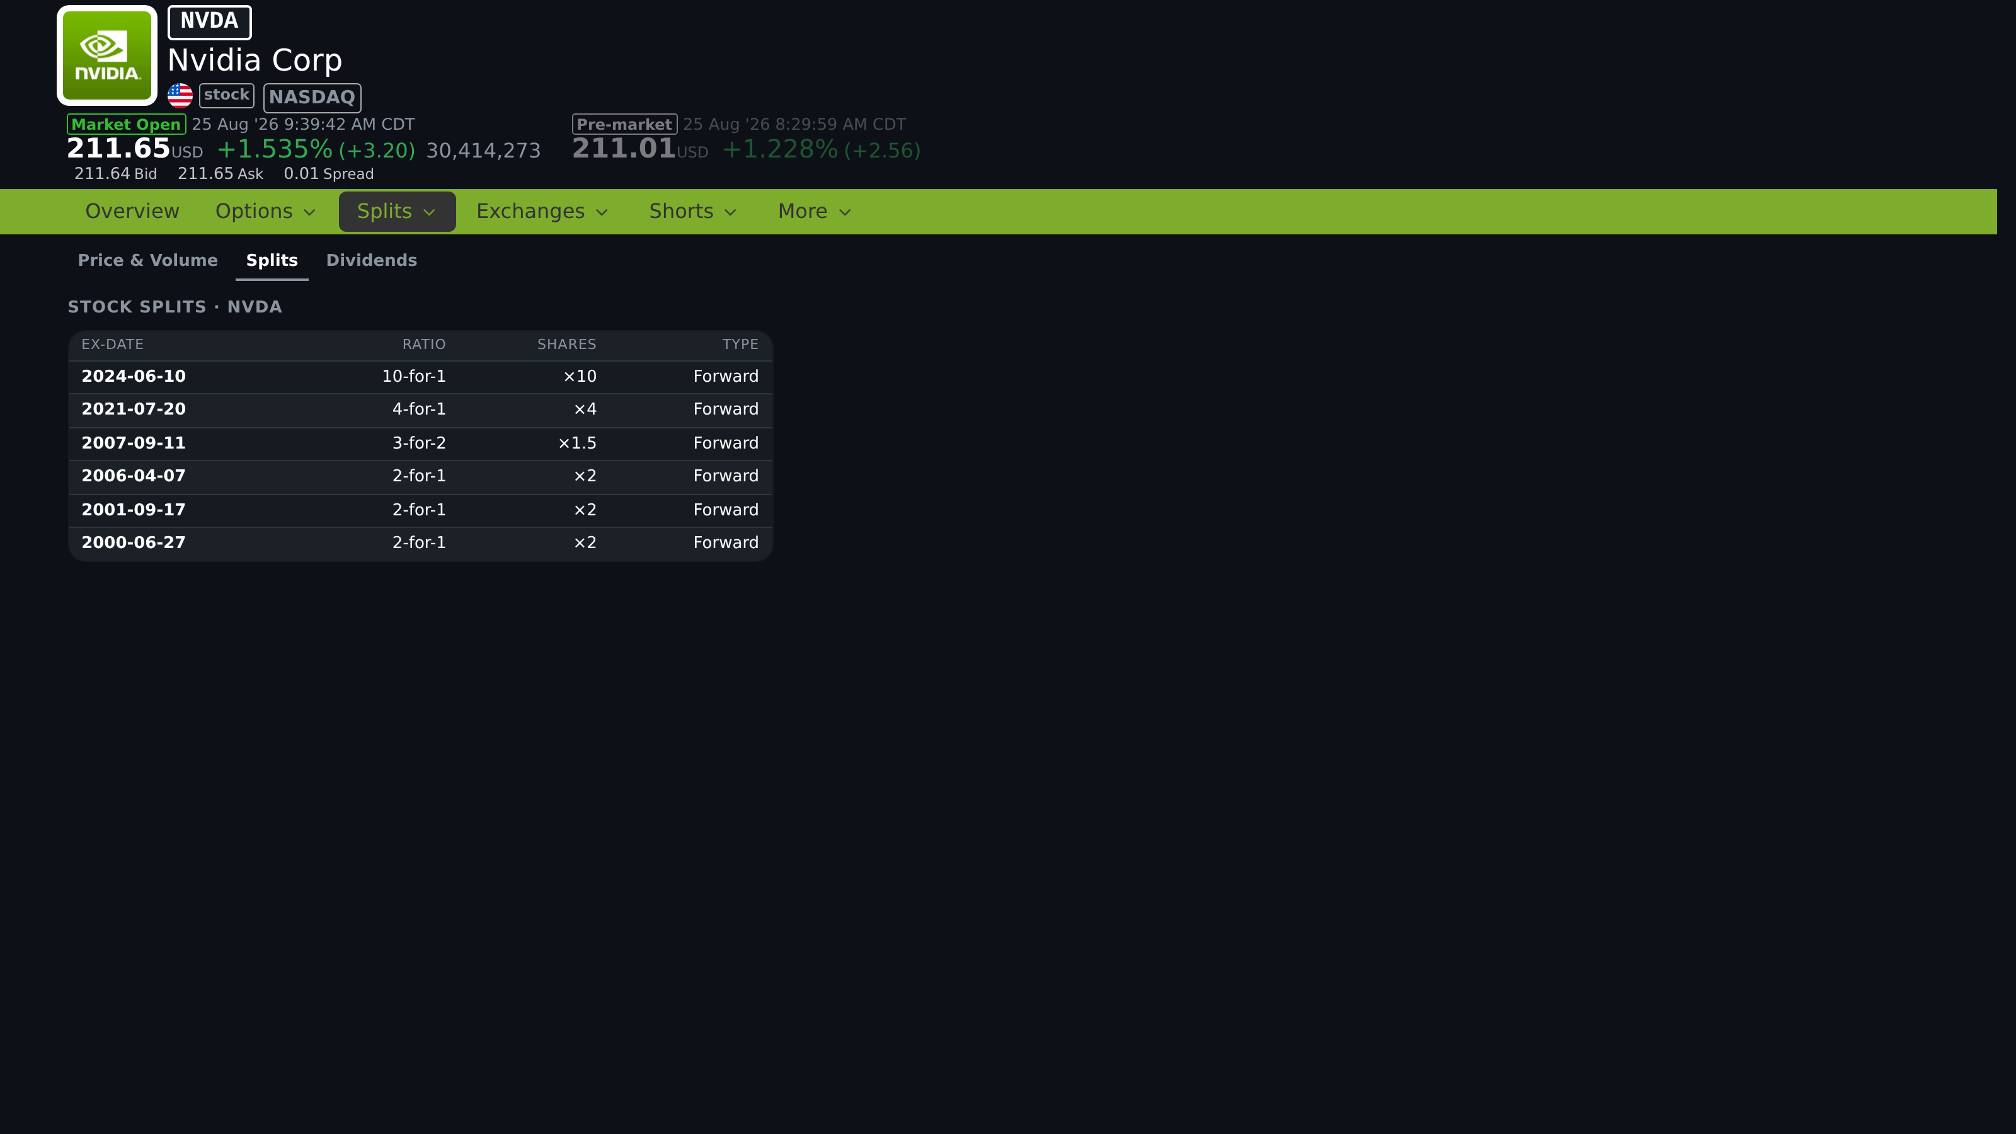Click the TYPE column header

click(x=740, y=345)
